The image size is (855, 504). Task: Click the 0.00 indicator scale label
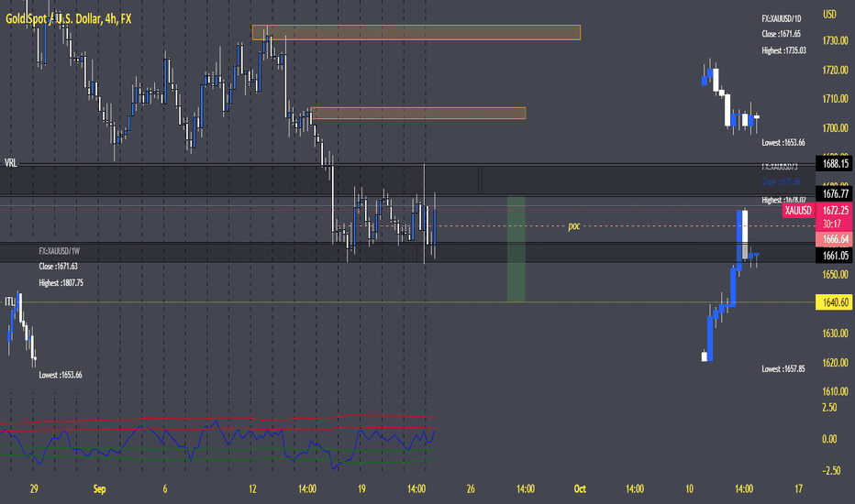tap(829, 439)
